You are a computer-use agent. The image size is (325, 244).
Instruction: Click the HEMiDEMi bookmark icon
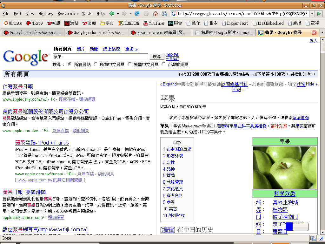120,23
